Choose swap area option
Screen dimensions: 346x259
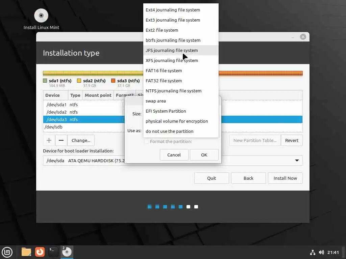[181, 101]
